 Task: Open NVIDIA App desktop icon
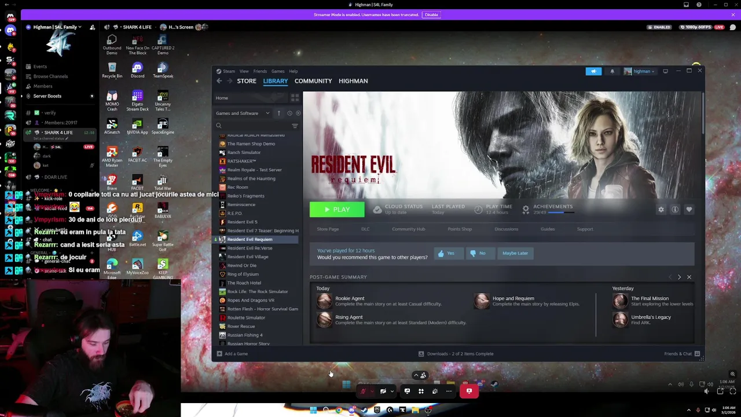[x=137, y=127]
